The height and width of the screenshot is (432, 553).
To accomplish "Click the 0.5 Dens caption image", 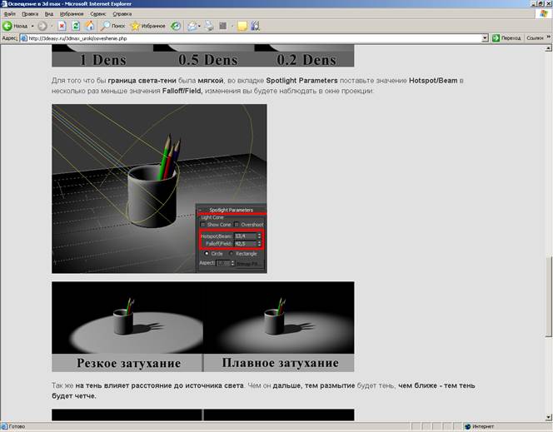I will pos(208,60).
